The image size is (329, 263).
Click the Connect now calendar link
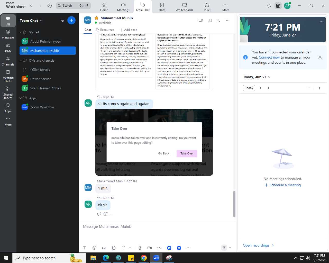coord(269,58)
